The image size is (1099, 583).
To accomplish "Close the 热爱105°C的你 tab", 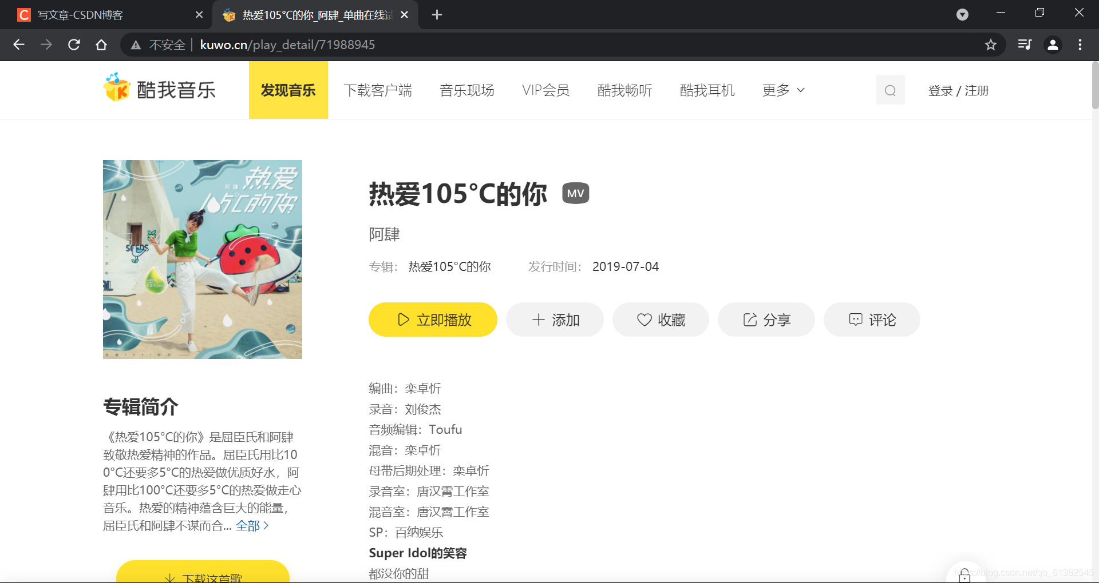I will 405,15.
